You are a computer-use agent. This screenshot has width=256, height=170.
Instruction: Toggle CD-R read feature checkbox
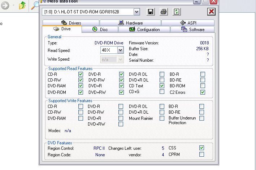click(81, 74)
